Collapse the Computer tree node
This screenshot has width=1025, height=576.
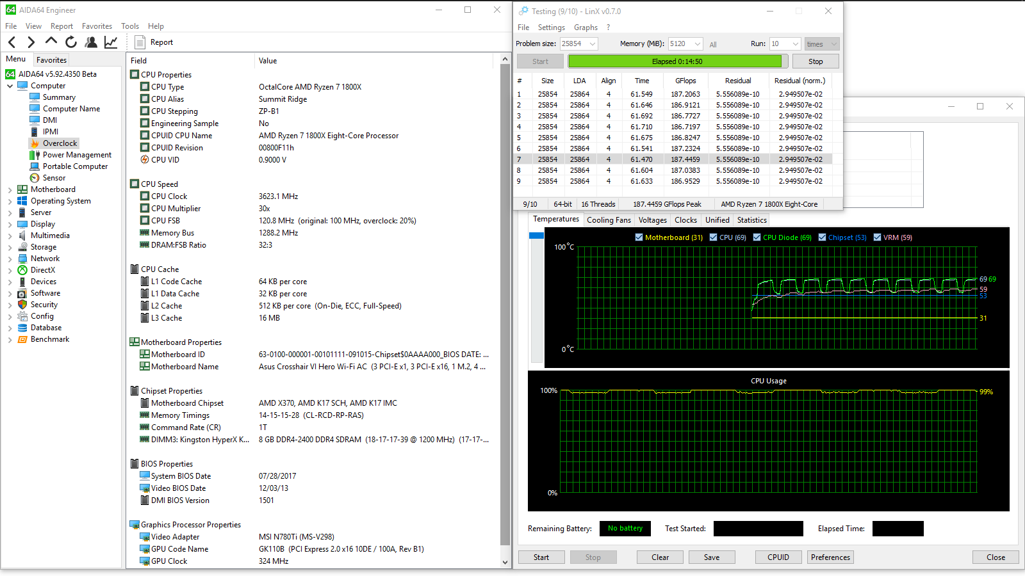tap(10, 86)
